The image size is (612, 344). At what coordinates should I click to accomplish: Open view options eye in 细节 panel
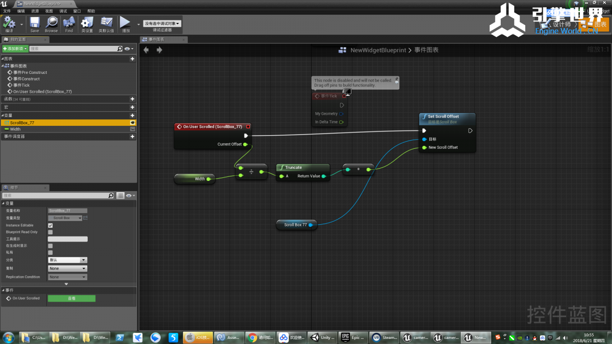click(x=131, y=196)
